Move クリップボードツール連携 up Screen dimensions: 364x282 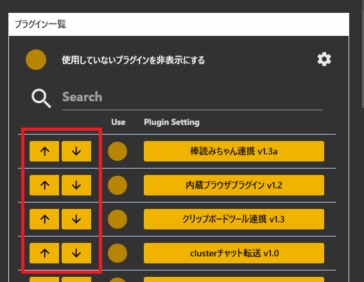44,219
